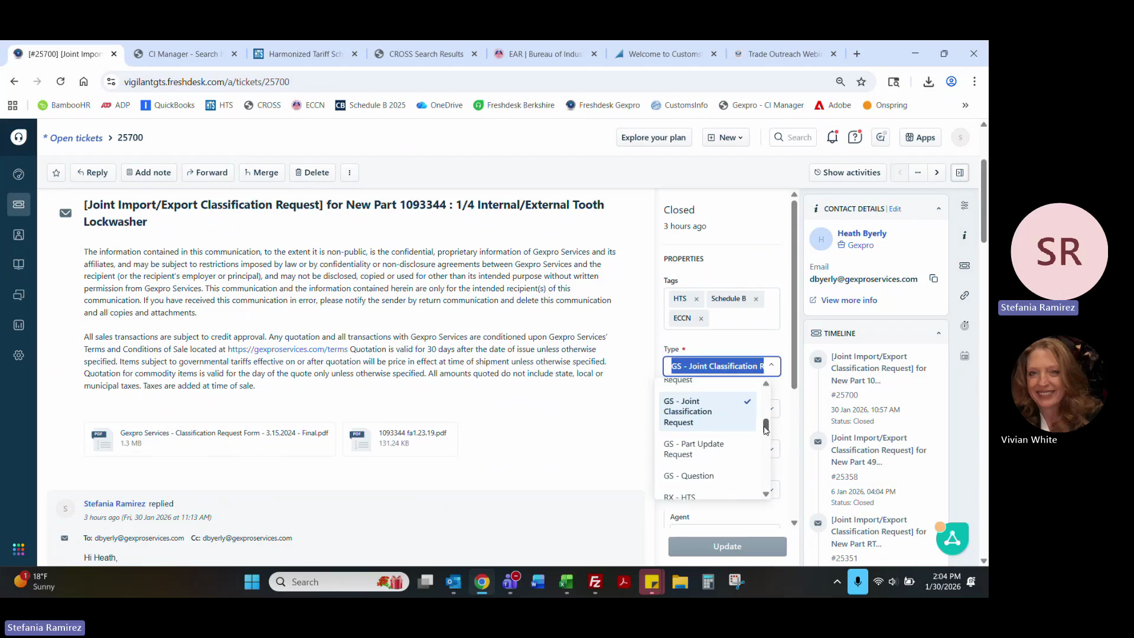Click the Reply button
Image resolution: width=1134 pixels, height=638 pixels.
point(93,172)
